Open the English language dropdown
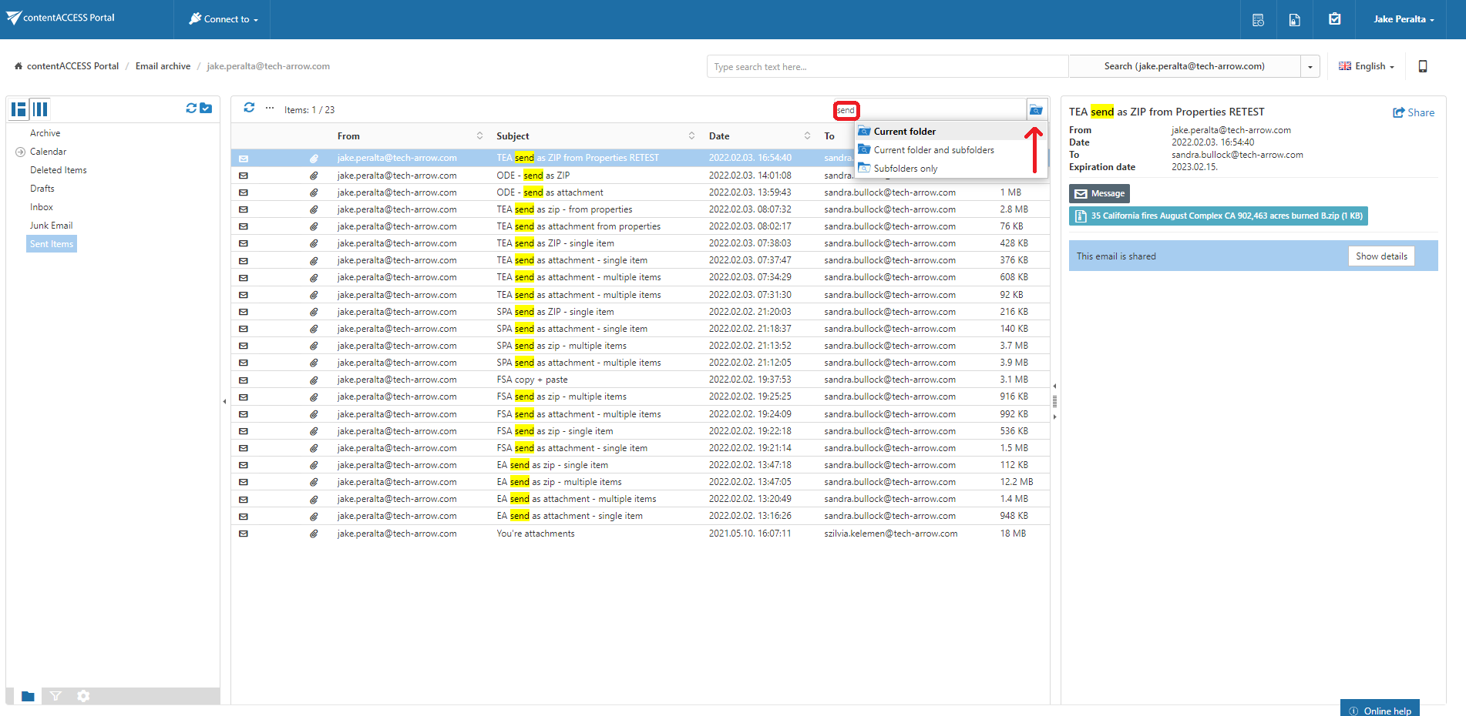Viewport: 1466px width, 716px height. coord(1367,66)
